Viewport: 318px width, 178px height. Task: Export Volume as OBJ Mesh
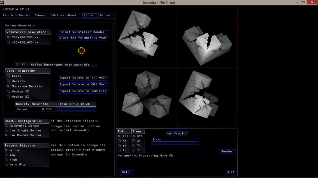(83, 85)
